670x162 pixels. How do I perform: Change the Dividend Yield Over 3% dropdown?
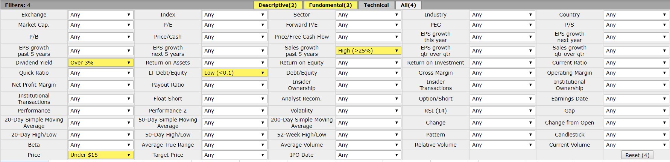tap(100, 63)
